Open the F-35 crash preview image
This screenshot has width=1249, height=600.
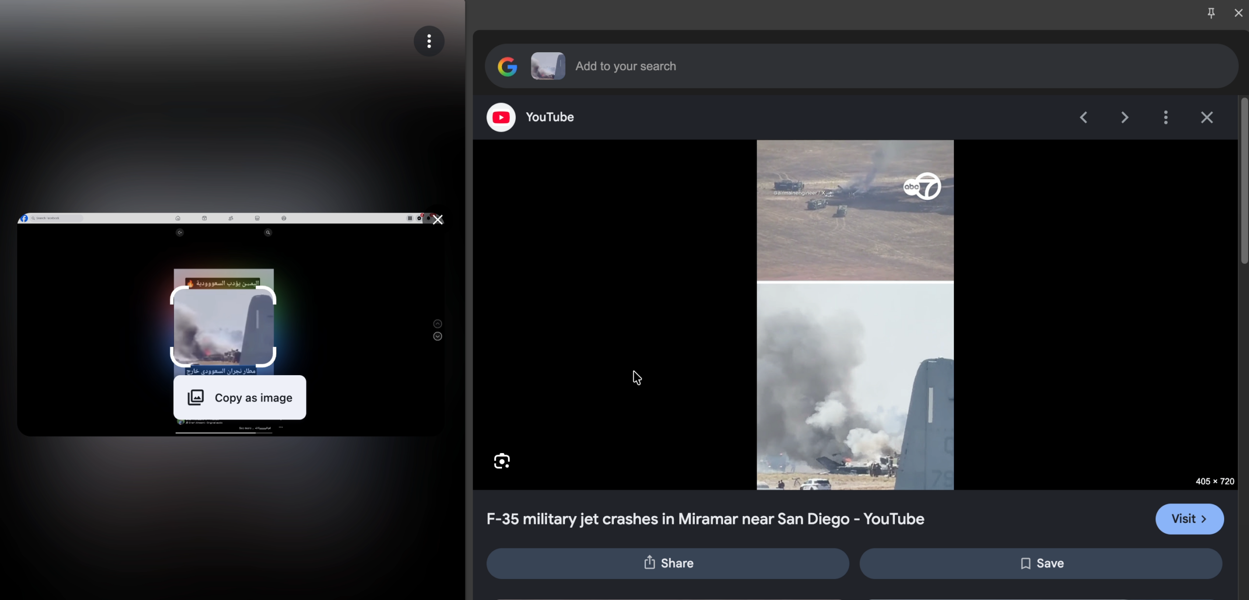point(855,315)
